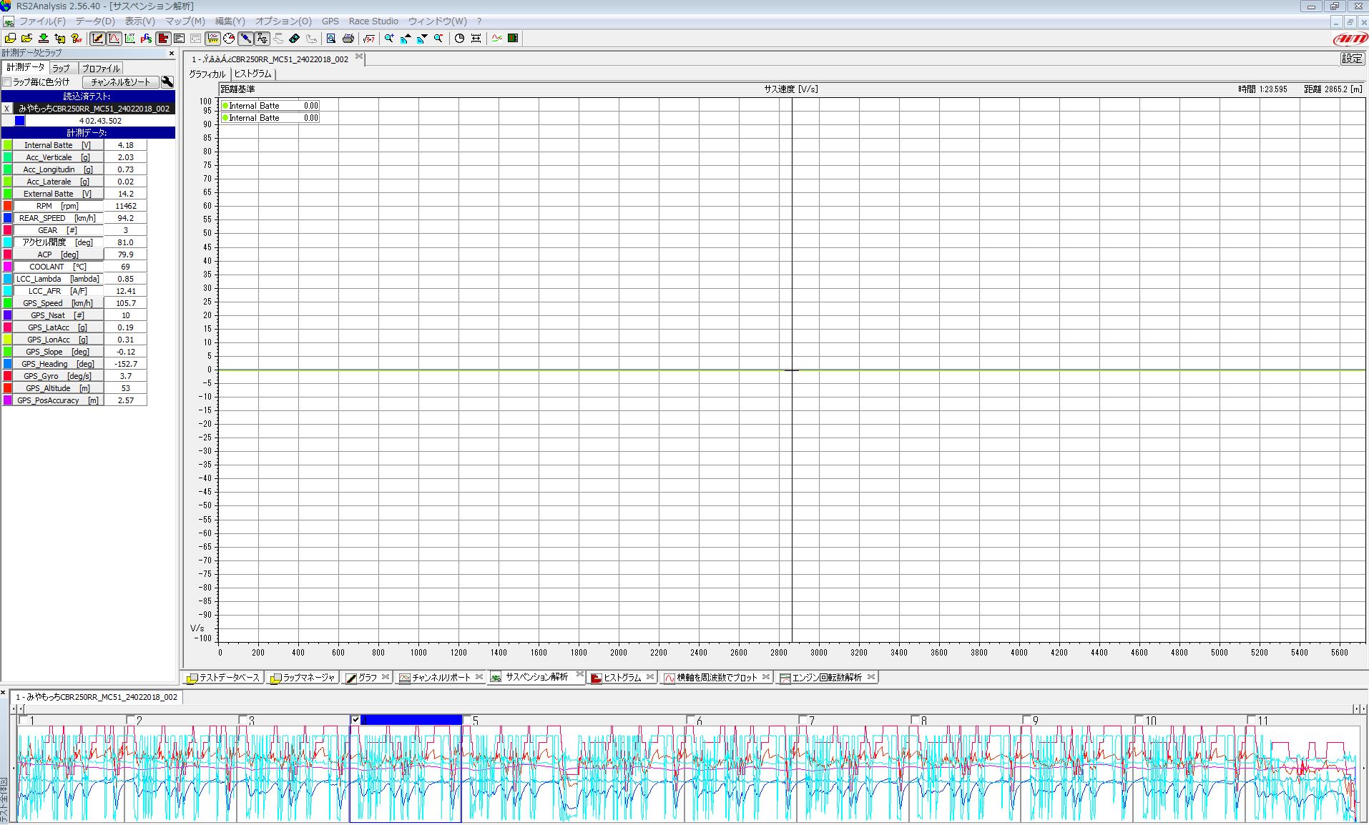
Task: Click the red-green line graph toolbar icon
Action: coord(496,39)
